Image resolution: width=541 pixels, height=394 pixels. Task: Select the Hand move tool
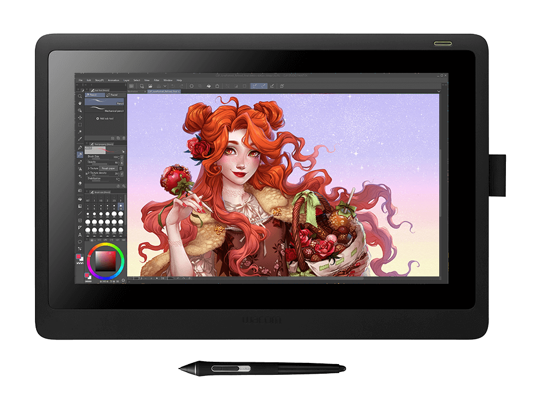coord(80,103)
